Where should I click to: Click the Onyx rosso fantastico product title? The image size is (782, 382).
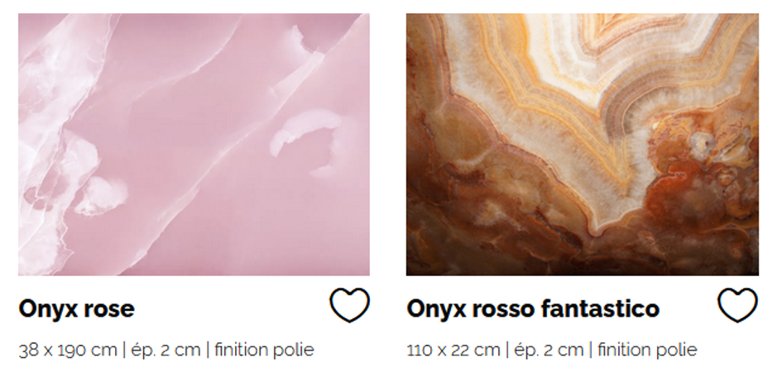click(x=533, y=308)
